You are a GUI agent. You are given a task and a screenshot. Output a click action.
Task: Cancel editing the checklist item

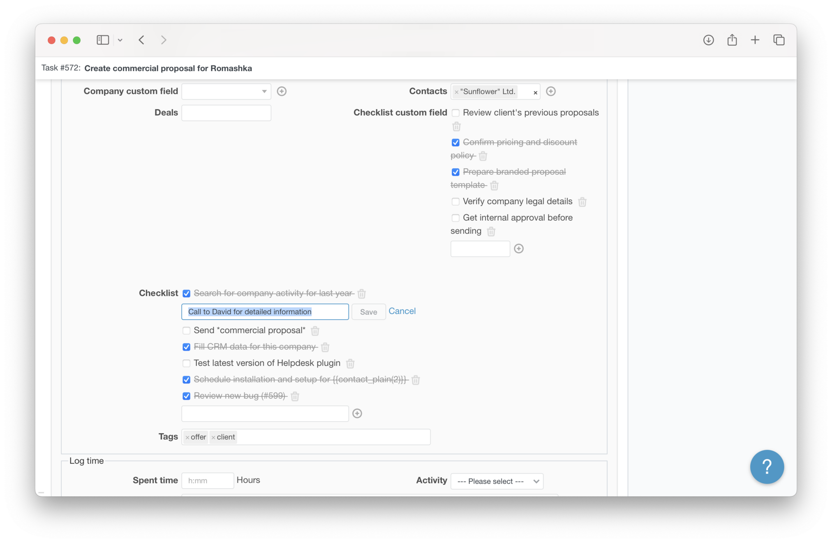point(402,311)
